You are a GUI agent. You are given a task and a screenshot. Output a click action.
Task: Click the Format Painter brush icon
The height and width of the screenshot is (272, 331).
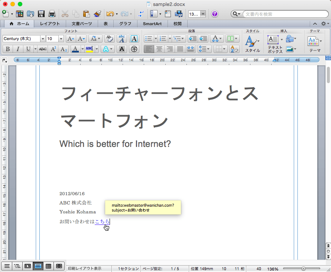(x=97, y=14)
